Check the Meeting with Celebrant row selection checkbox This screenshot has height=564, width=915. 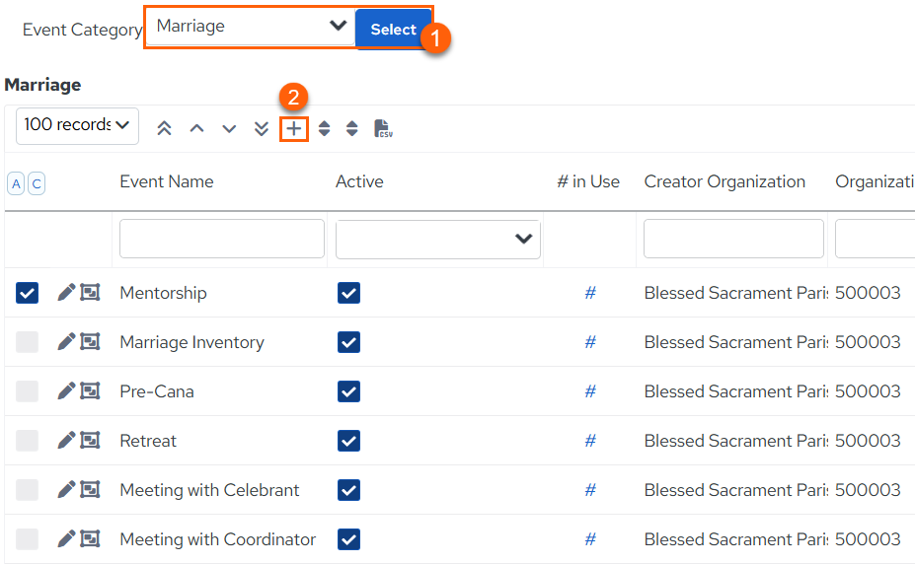pyautogui.click(x=27, y=490)
